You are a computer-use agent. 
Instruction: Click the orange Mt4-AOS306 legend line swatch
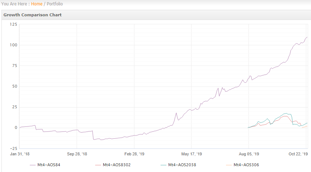[x=229, y=165]
